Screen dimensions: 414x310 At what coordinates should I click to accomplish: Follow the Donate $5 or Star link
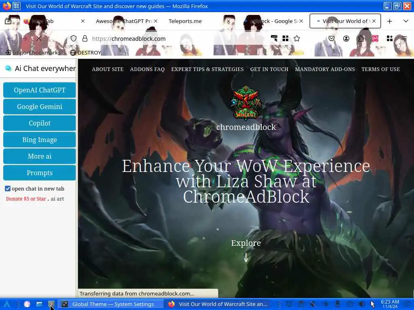coord(26,199)
